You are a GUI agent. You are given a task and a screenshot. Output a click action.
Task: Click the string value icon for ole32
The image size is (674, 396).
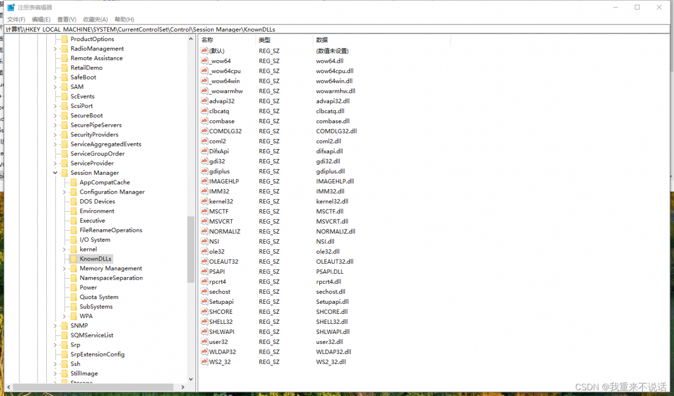205,251
